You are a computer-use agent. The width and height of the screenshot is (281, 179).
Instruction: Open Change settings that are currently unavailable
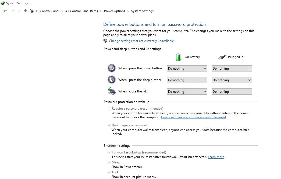pos(141,41)
